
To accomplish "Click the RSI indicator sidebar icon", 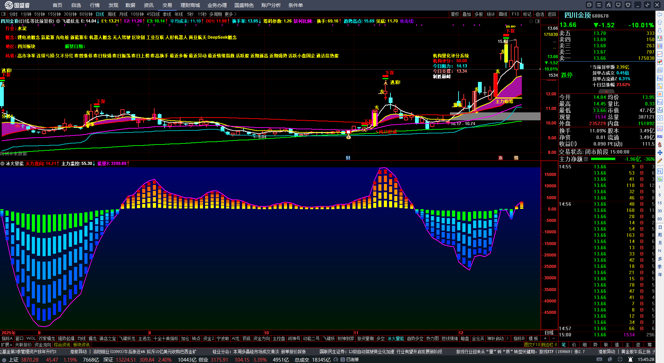I will [660, 137].
